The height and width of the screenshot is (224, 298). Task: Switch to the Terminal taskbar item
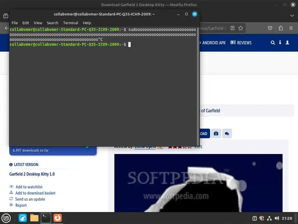coord(46,218)
